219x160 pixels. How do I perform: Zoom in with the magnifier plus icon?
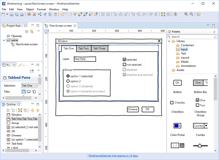pos(186,14)
